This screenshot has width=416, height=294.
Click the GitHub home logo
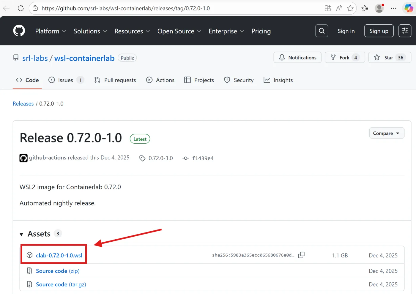tap(19, 31)
